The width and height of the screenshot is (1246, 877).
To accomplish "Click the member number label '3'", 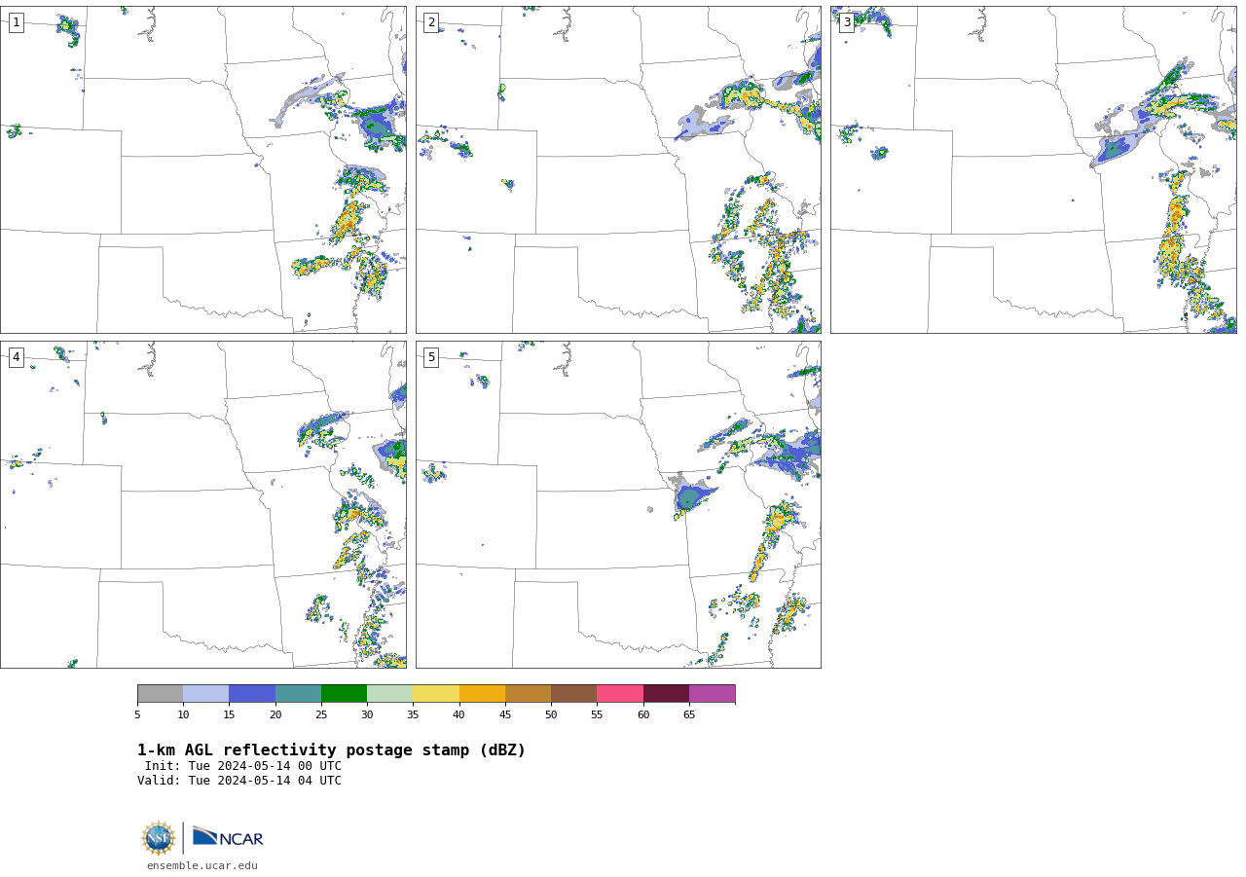I will coord(846,22).
